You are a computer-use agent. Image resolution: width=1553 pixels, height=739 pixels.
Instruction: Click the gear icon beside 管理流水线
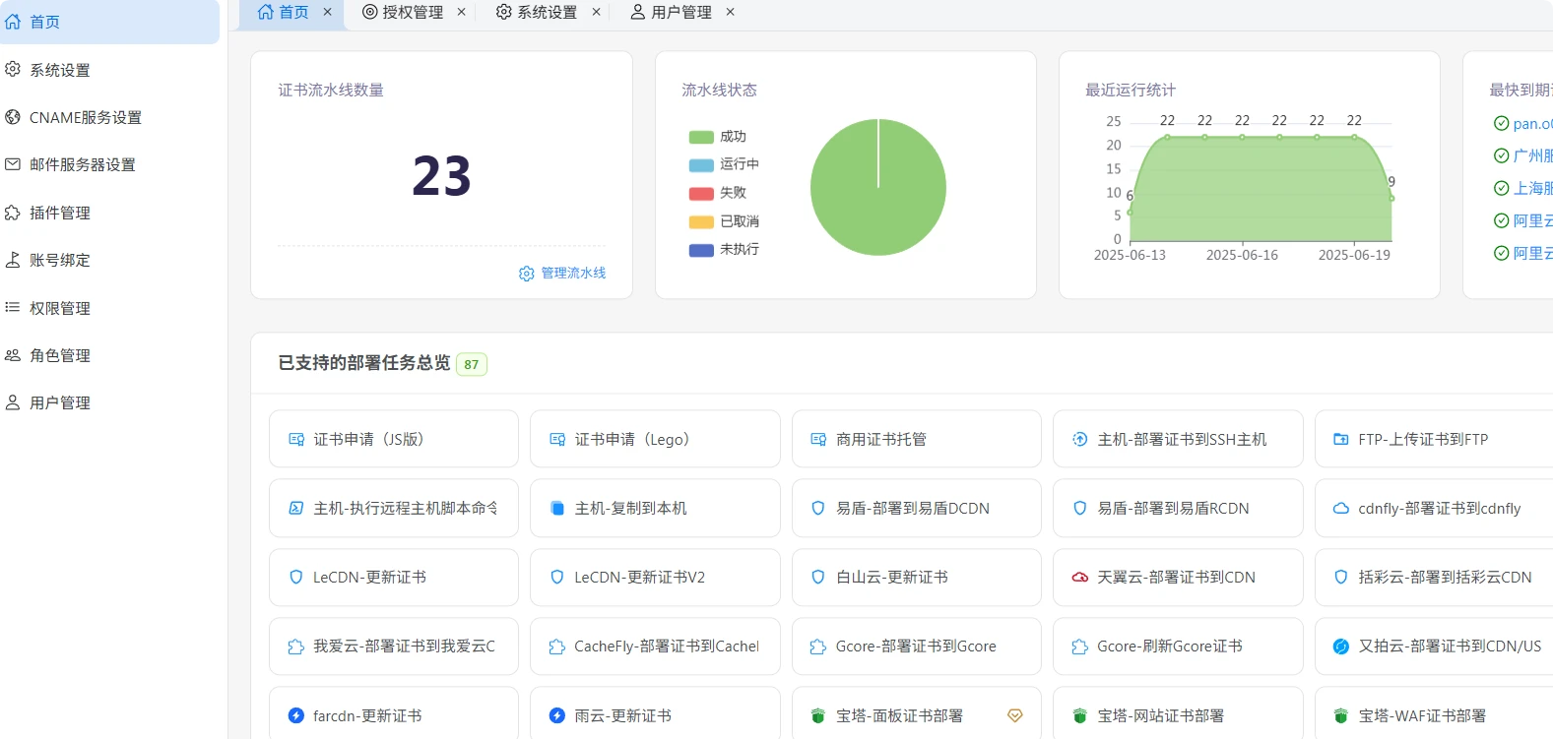(526, 274)
